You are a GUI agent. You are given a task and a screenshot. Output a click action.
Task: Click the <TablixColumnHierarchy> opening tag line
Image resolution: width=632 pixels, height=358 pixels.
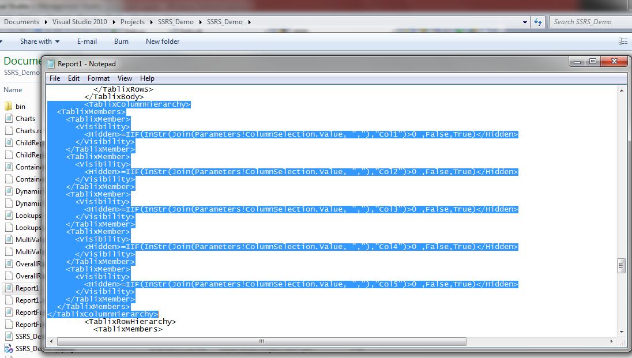[x=137, y=104]
